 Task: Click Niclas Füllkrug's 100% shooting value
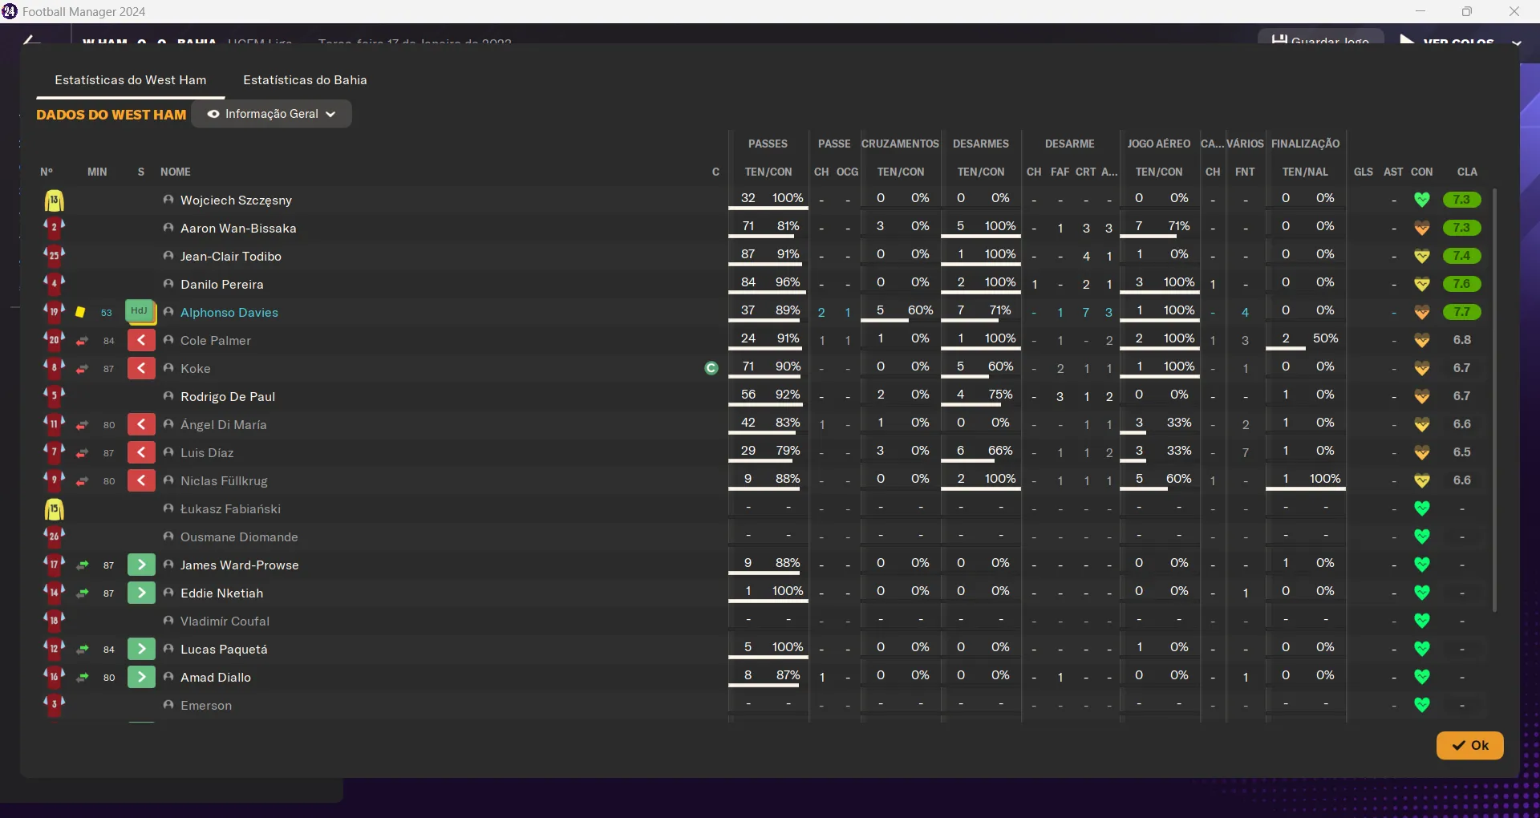coord(1325,479)
